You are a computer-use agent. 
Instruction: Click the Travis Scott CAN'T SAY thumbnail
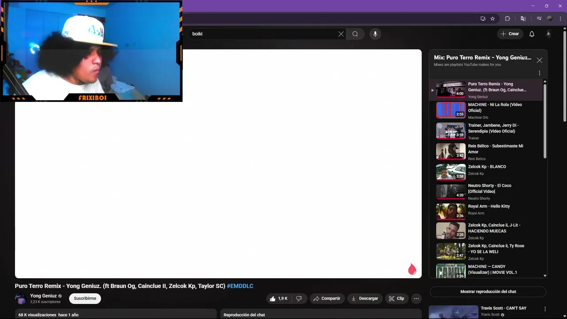[x=454, y=312]
